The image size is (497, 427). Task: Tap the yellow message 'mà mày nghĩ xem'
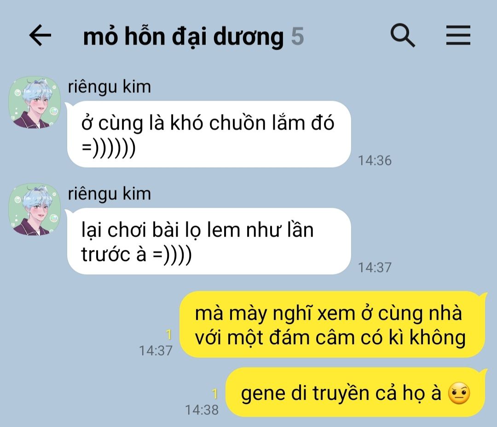332,325
